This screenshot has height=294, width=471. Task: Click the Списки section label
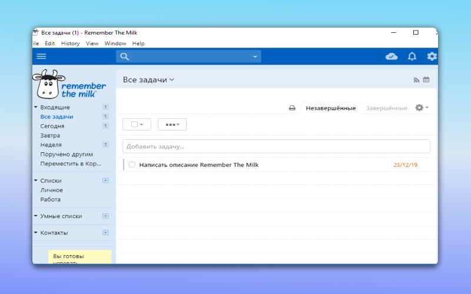tap(51, 181)
